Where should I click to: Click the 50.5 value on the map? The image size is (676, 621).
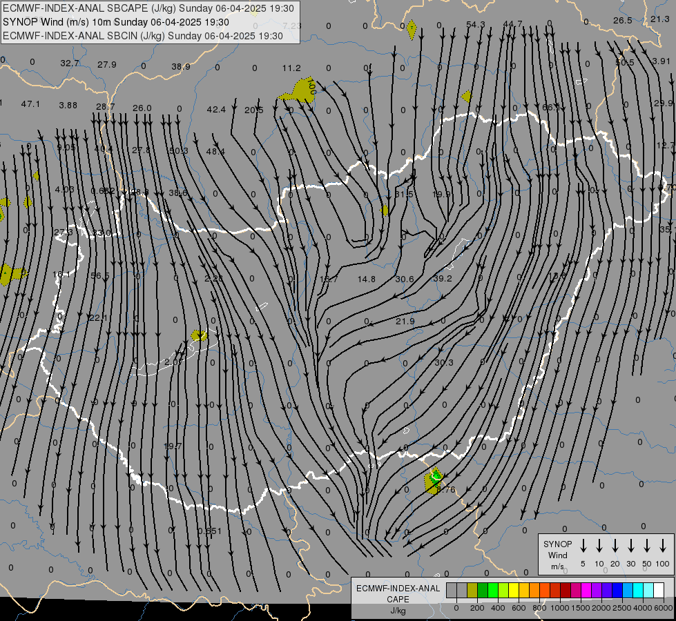[x=625, y=63]
